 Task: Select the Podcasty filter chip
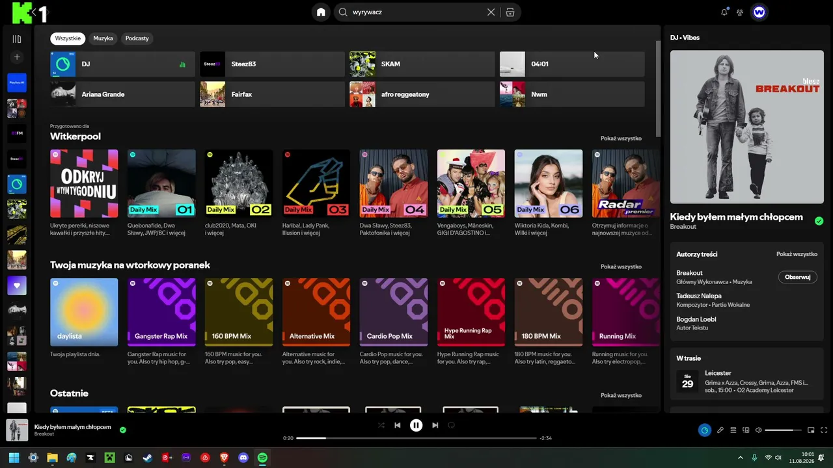click(137, 38)
